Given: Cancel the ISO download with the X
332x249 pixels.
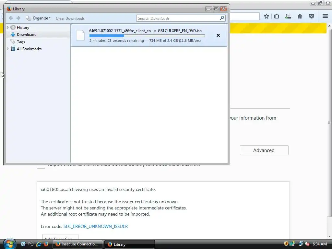Looking at the screenshot, I should pos(218,35).
